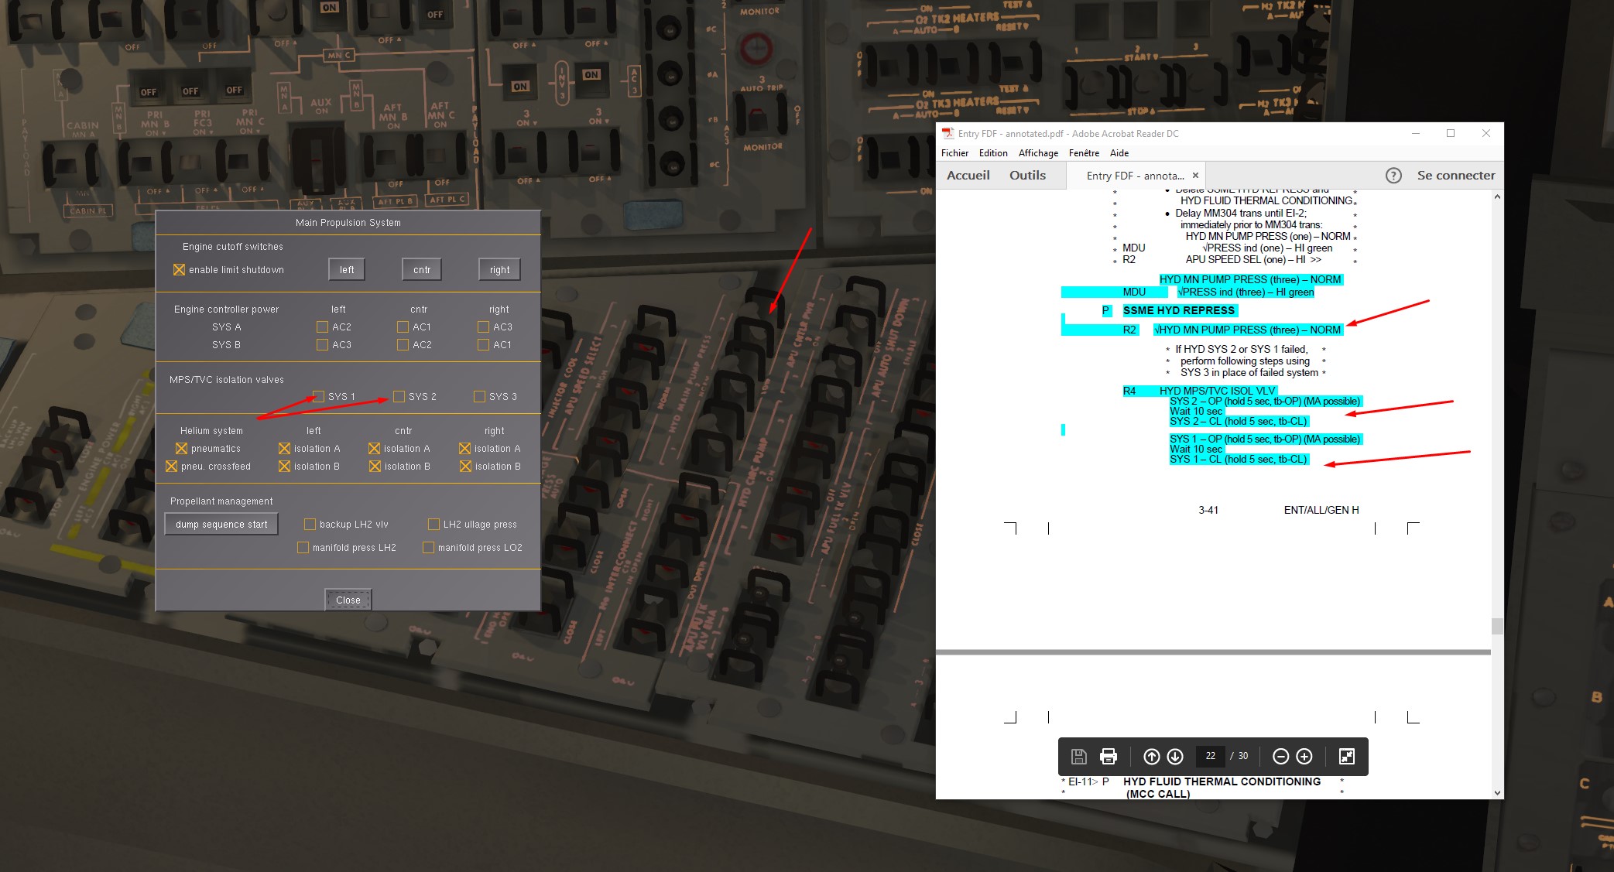Open the Fichier menu
Screen dimensions: 1614x872
click(x=954, y=153)
